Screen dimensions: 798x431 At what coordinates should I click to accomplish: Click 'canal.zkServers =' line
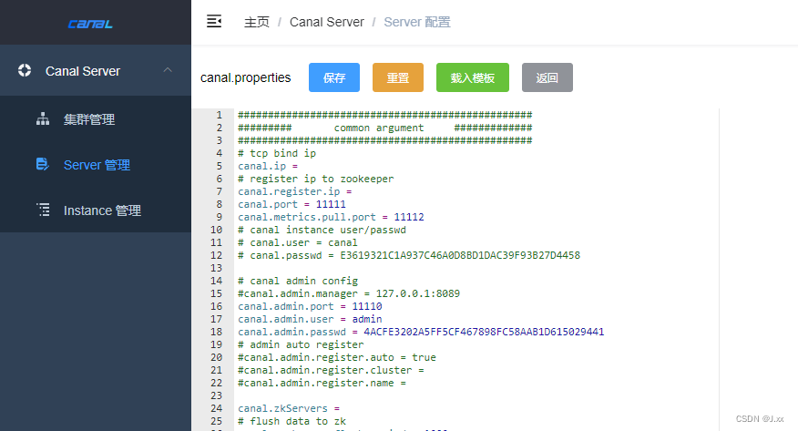(289, 408)
